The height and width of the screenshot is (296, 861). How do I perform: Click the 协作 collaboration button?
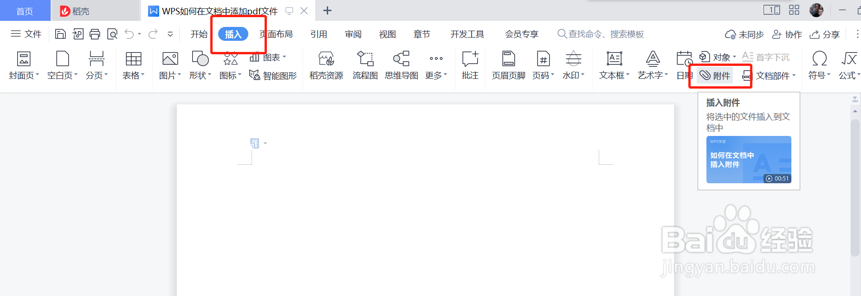[787, 34]
